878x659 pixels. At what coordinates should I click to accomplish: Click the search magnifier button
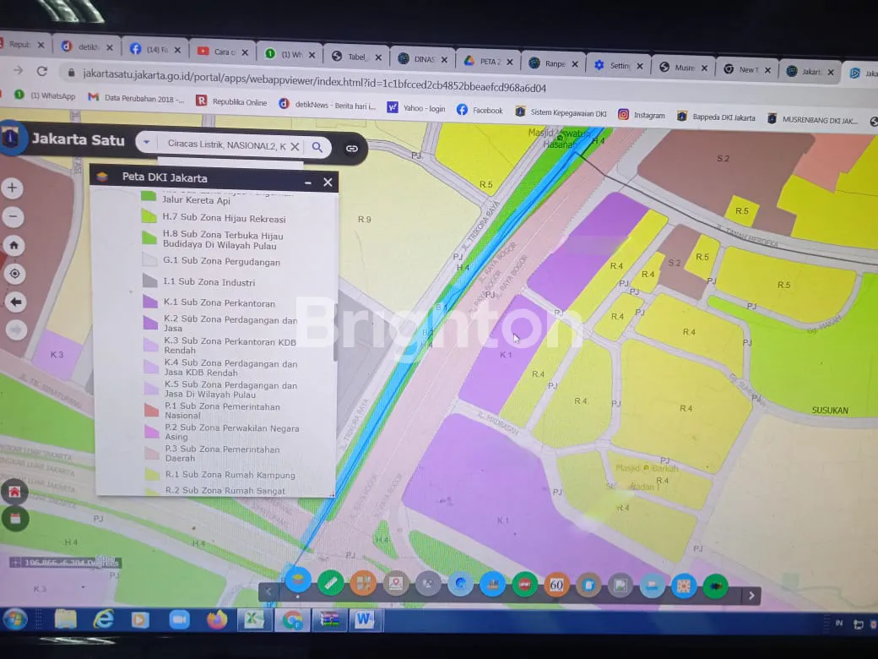317,147
